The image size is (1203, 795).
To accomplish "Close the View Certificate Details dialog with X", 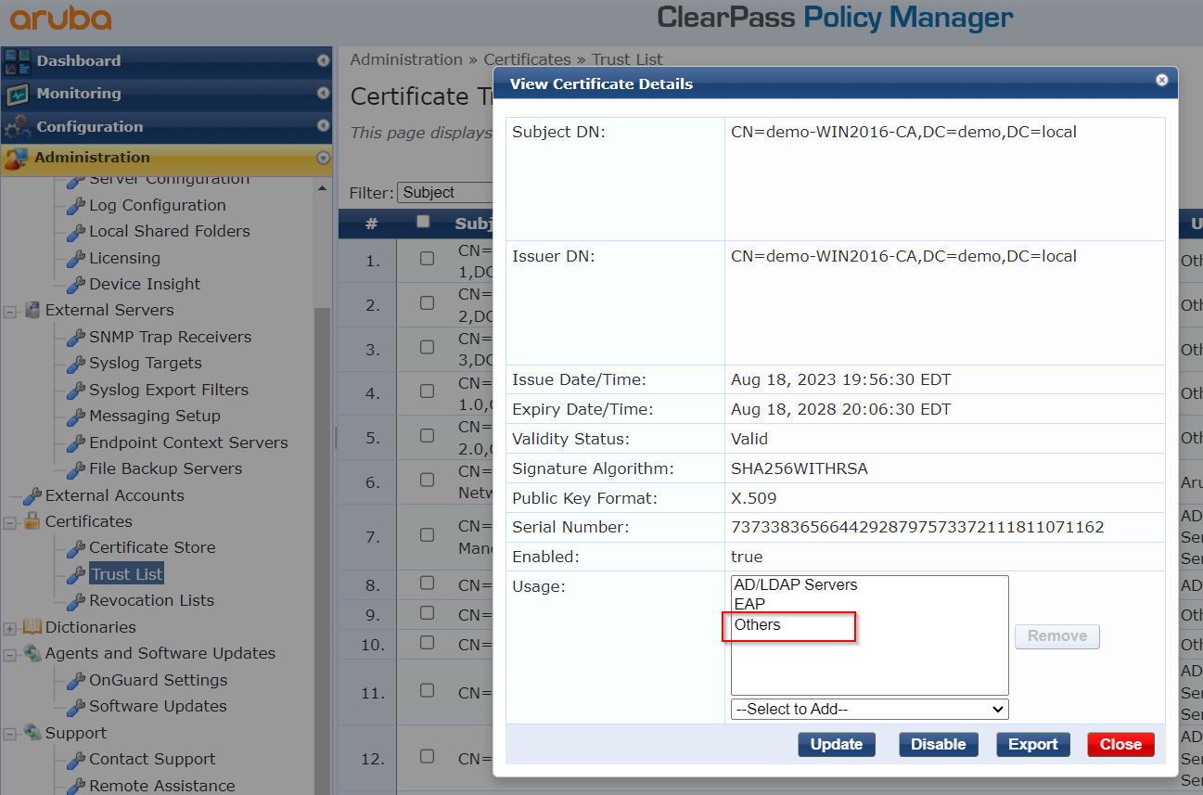I will tap(1161, 81).
